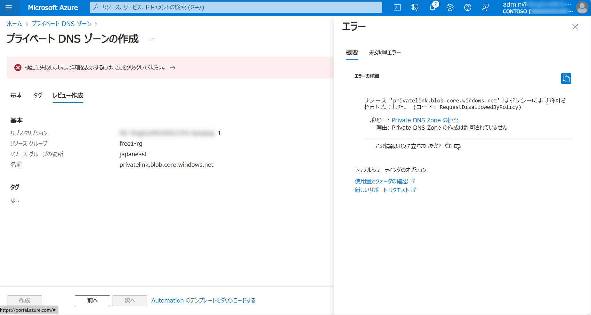Open the ellipsis menu beside page title
This screenshot has width=591, height=315.
pyautogui.click(x=153, y=39)
